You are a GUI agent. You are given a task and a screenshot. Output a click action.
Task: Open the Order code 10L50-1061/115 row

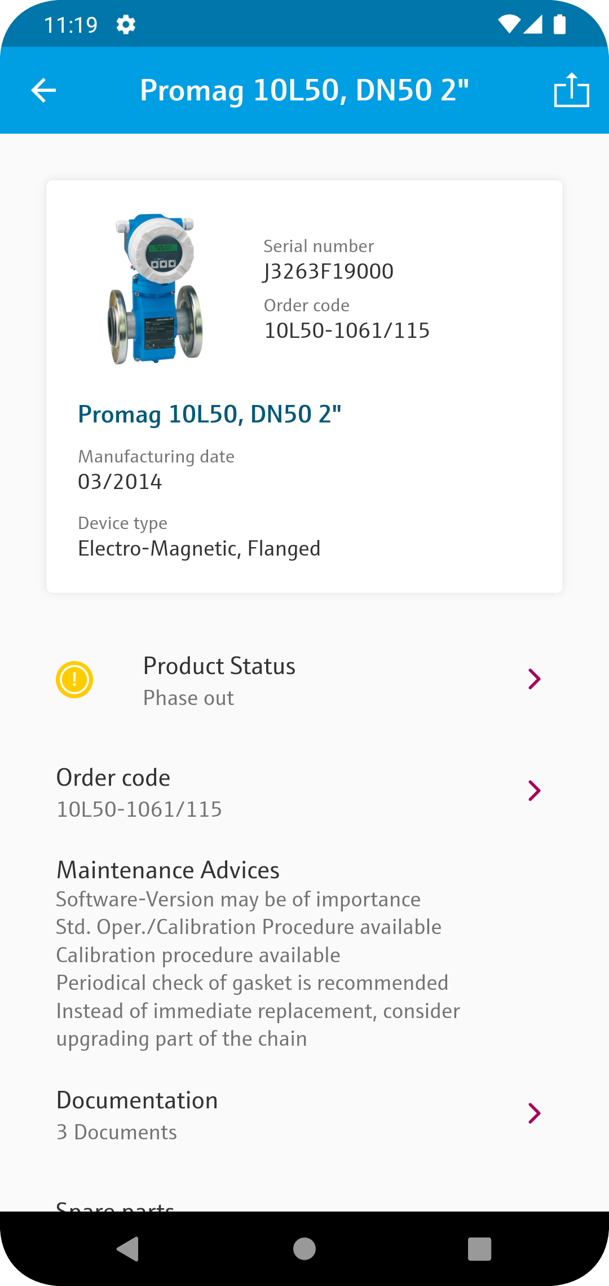coord(304,792)
